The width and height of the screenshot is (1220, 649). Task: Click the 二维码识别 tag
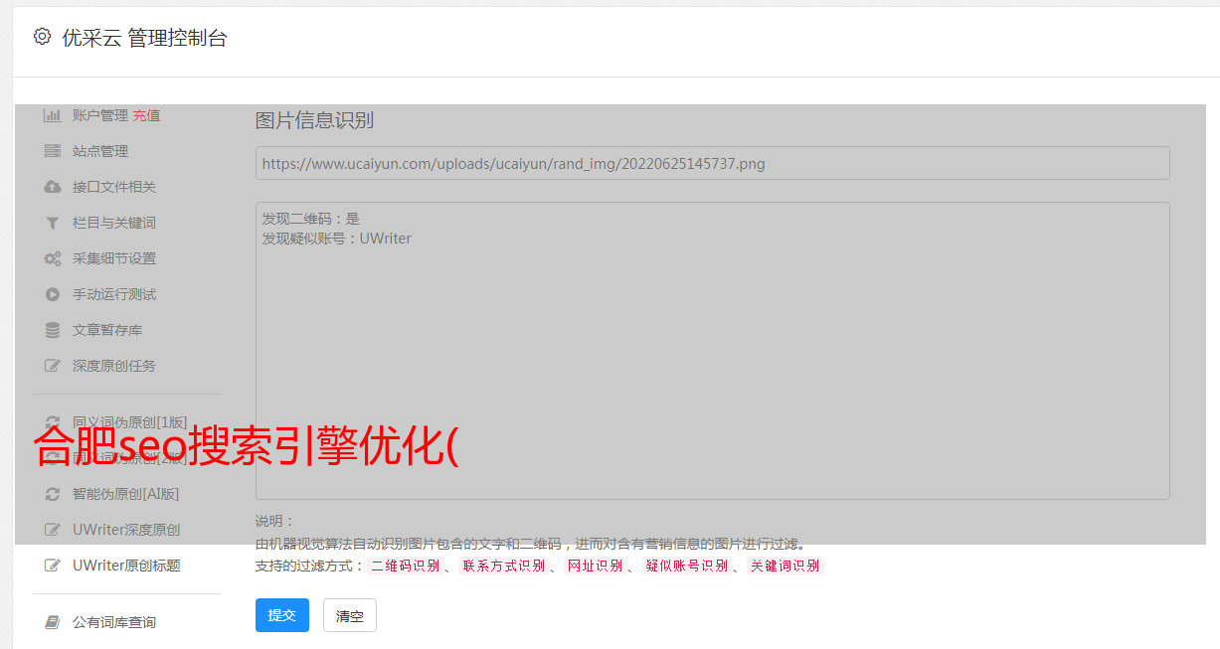click(405, 566)
